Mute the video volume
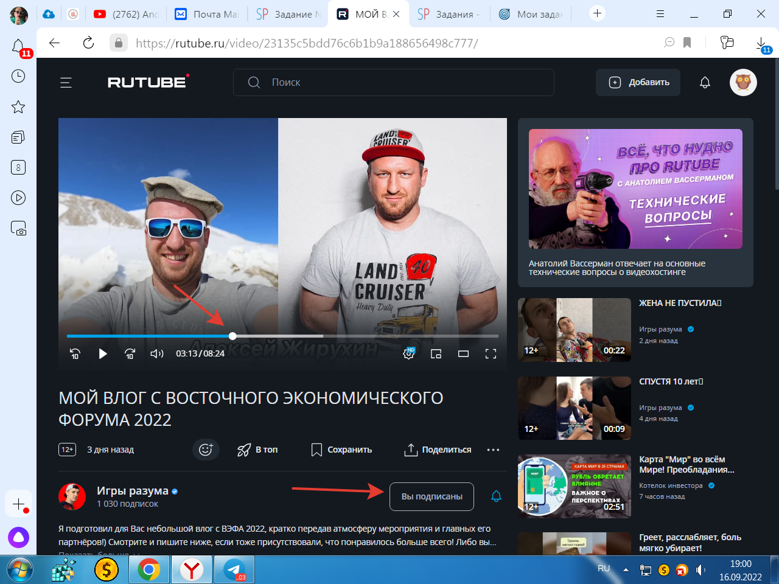779x584 pixels. click(x=156, y=353)
